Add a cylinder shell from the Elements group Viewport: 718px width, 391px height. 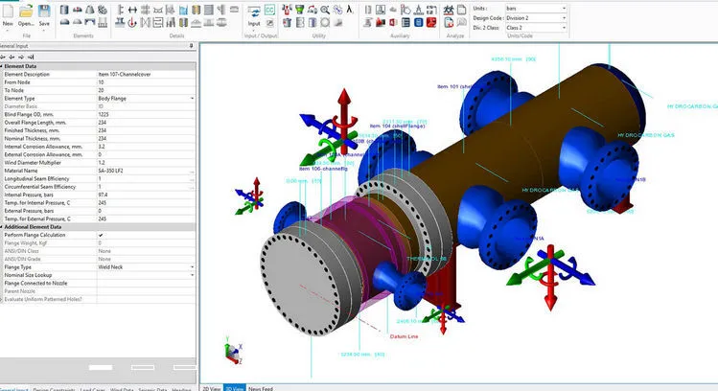coord(64,10)
